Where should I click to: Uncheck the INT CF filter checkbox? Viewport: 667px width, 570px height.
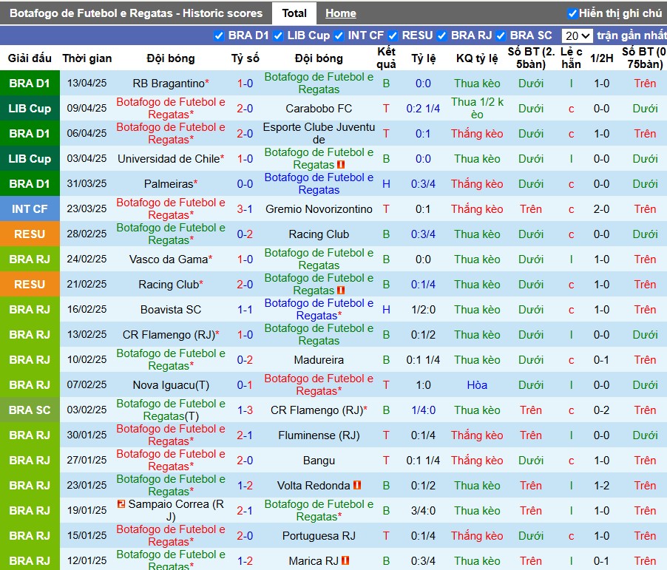pyautogui.click(x=339, y=35)
